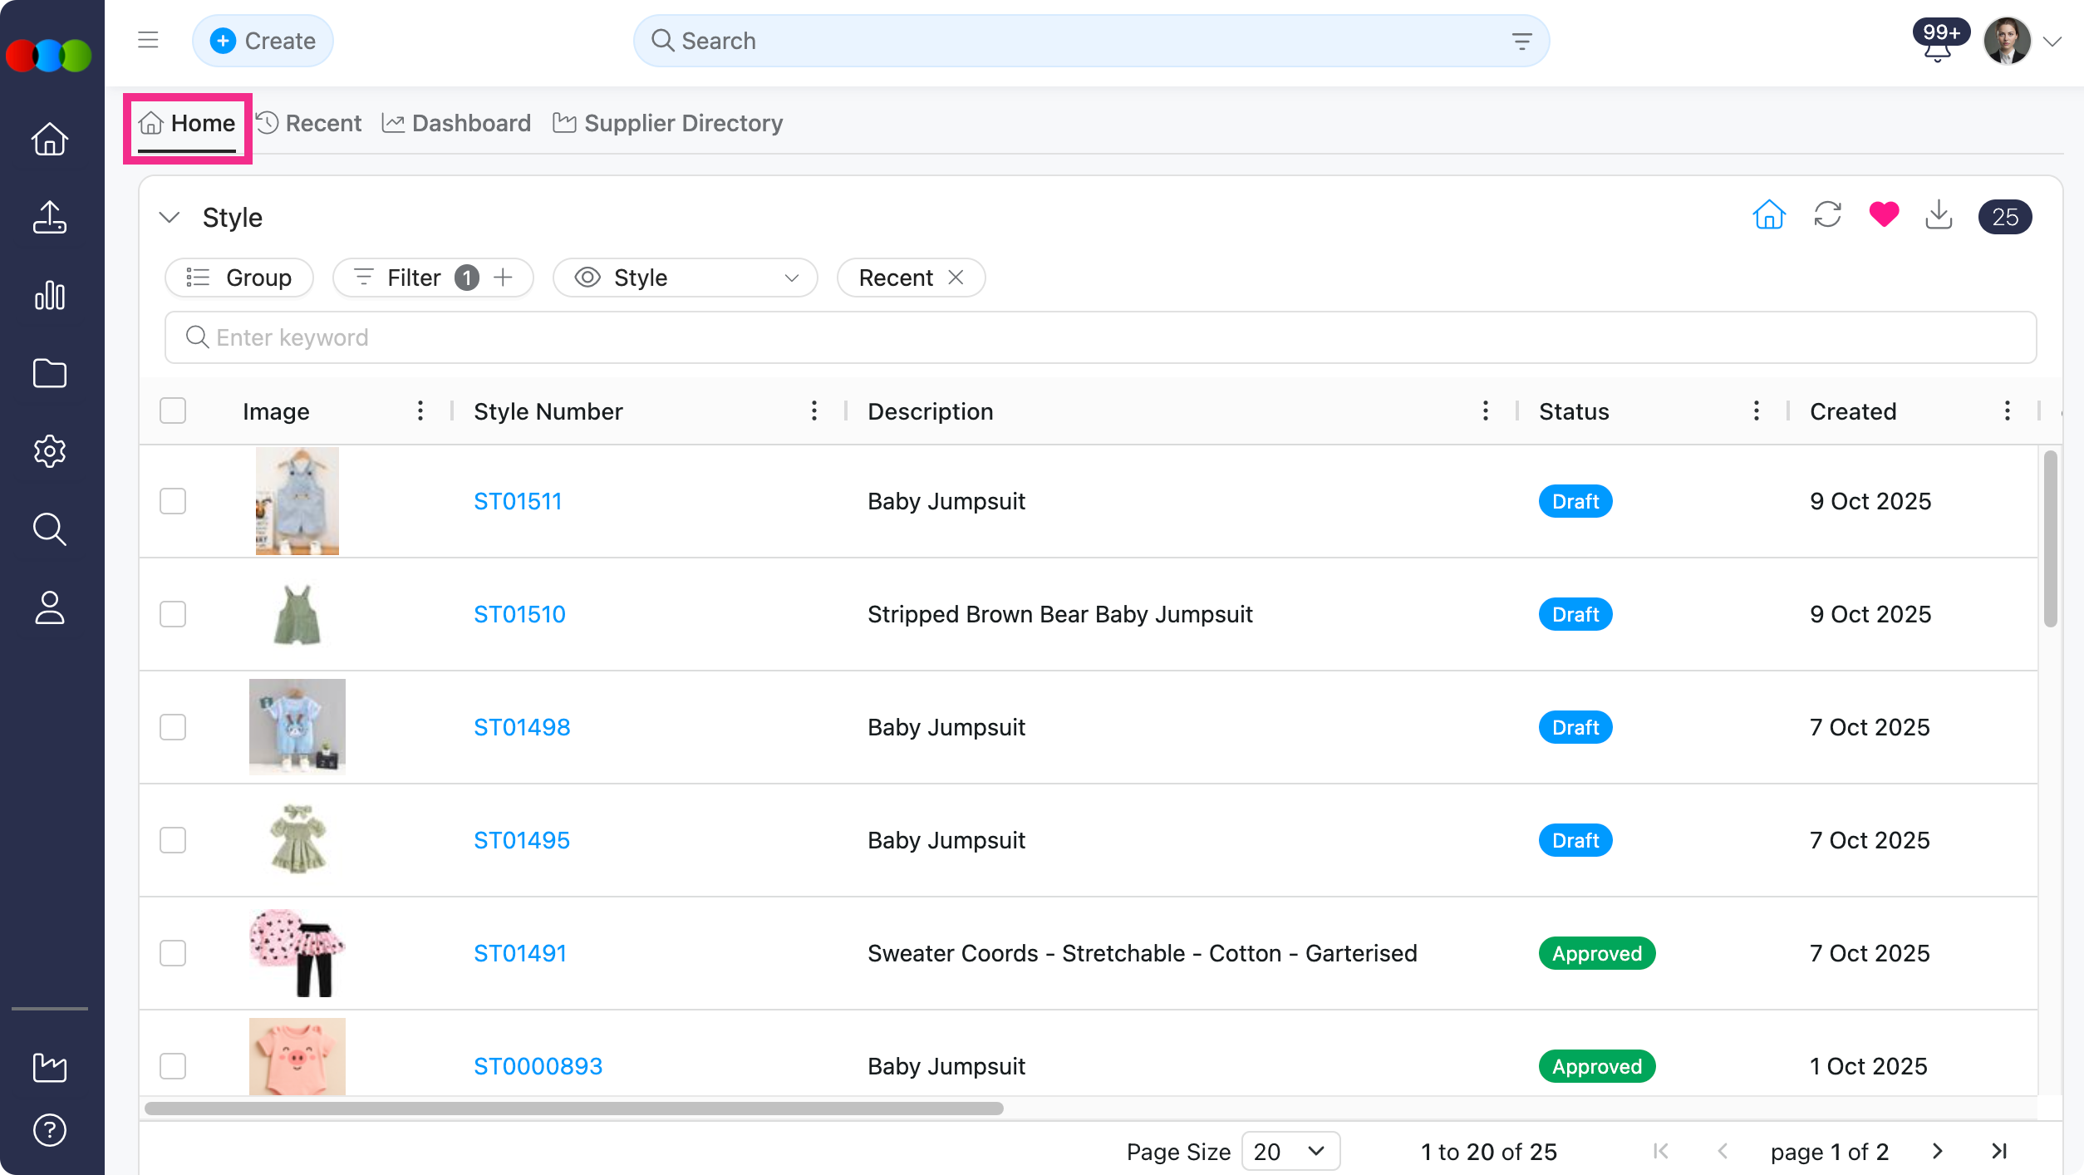The image size is (2084, 1175).
Task: Tick the checkbox for ST01491
Action: point(173,953)
